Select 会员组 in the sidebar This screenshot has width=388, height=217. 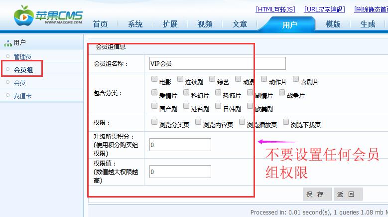[x=23, y=70]
